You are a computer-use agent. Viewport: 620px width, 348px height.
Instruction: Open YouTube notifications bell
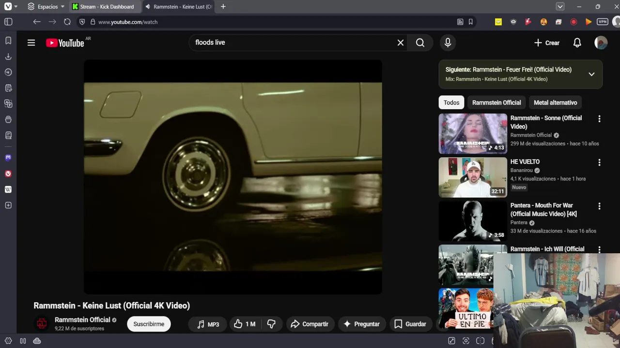pyautogui.click(x=577, y=43)
